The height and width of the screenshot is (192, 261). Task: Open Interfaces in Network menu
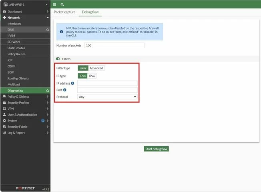tap(25, 24)
